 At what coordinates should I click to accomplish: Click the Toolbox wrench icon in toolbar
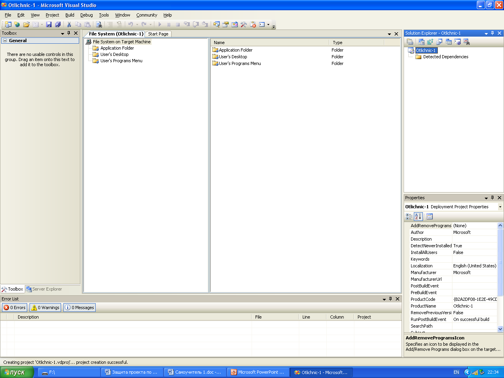click(x=244, y=24)
